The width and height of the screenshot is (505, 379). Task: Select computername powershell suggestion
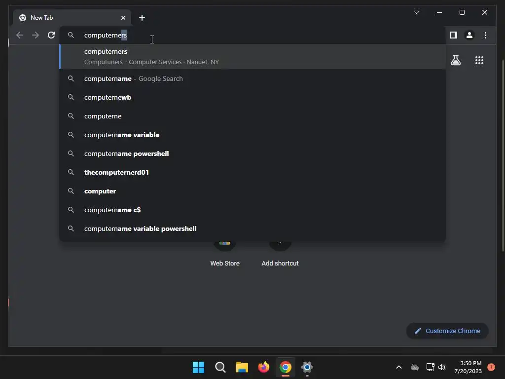(x=253, y=153)
